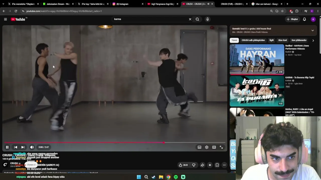The height and width of the screenshot is (180, 321).
Task: Open the YouTube account avatar menu
Action: pos(313,19)
